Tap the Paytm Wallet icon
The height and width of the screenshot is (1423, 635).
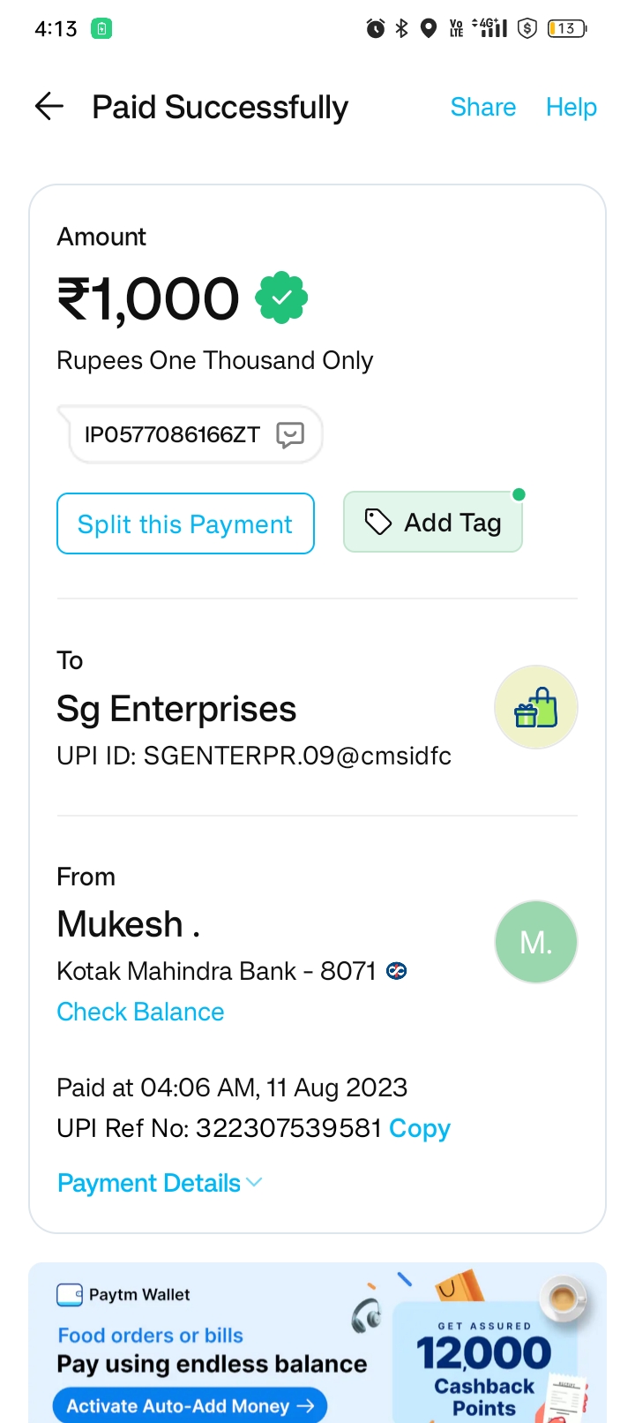[x=70, y=1295]
